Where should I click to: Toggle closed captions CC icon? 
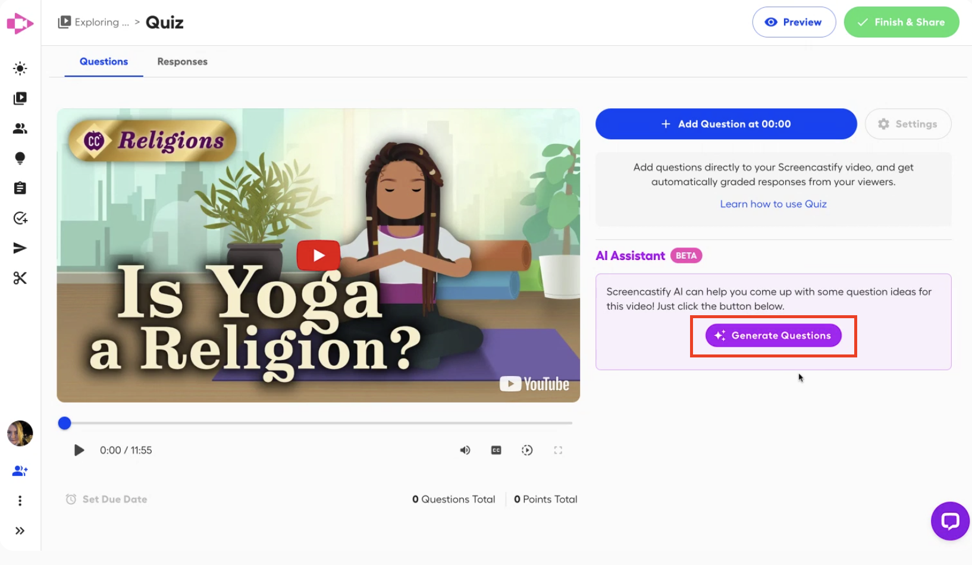click(496, 450)
